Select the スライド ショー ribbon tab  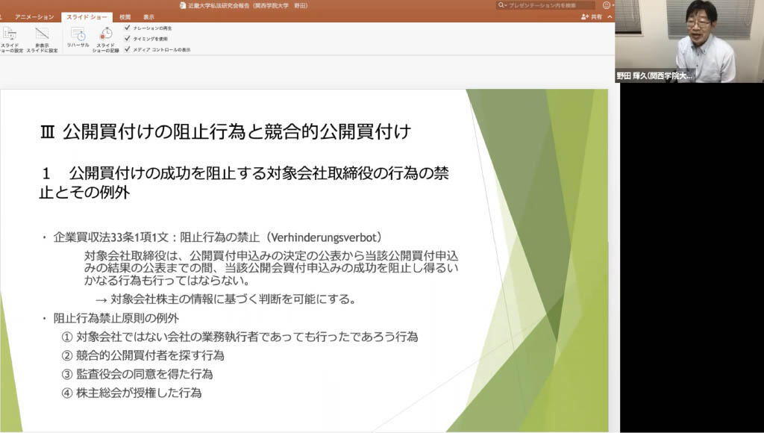click(x=87, y=17)
